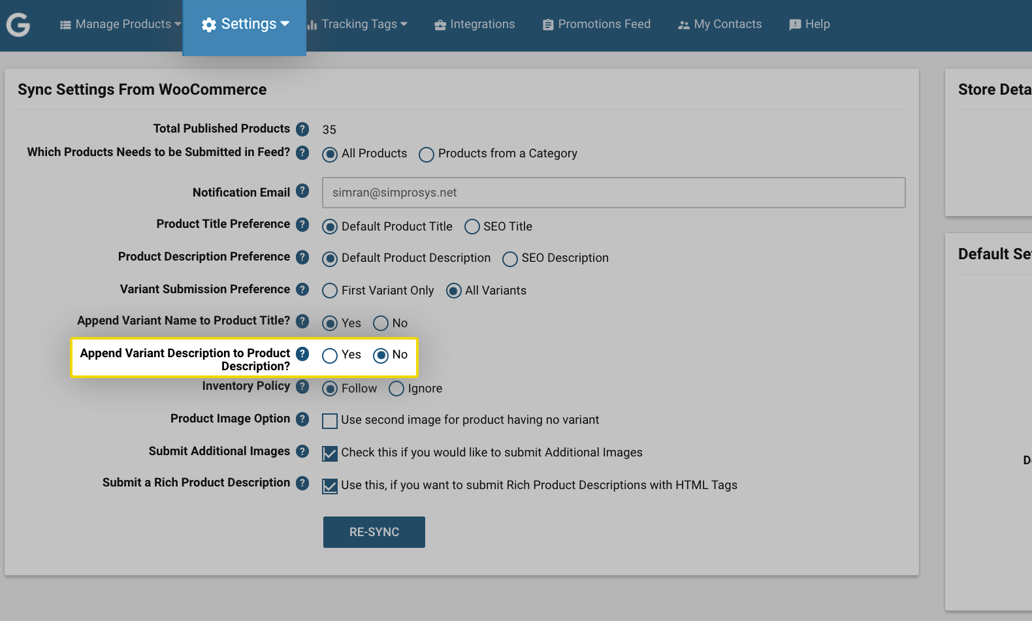Open the Tracking Tags dropdown menu

click(357, 25)
